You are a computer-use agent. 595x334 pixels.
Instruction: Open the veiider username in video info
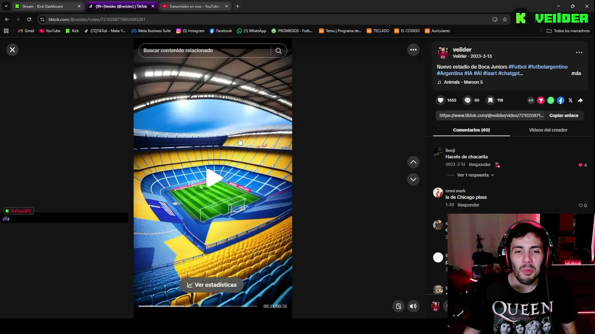click(x=462, y=50)
